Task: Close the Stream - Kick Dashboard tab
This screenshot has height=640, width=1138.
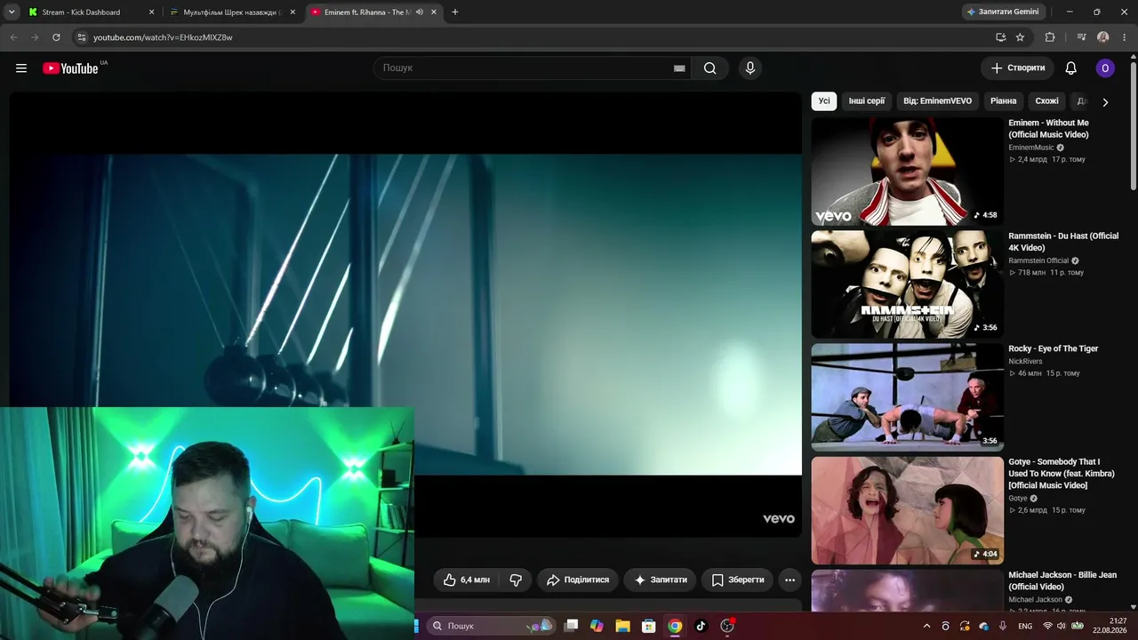Action: [x=151, y=12]
